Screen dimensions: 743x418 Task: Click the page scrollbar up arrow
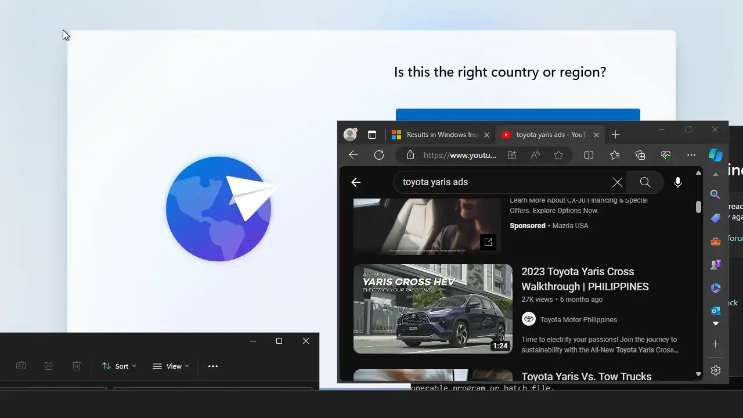click(x=698, y=173)
